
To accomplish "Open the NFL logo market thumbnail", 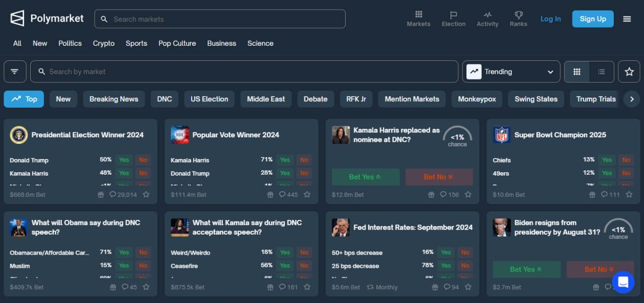I will pos(502,135).
